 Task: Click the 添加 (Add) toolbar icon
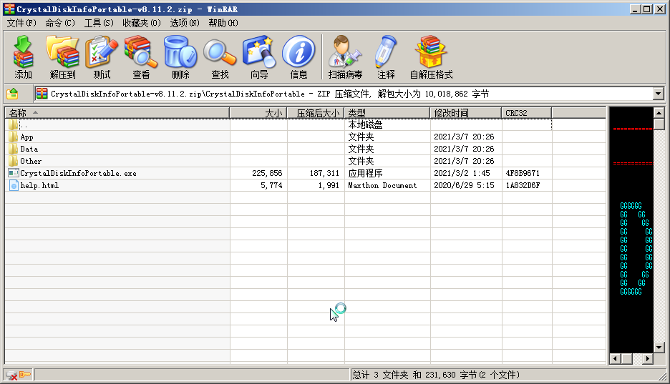point(23,57)
